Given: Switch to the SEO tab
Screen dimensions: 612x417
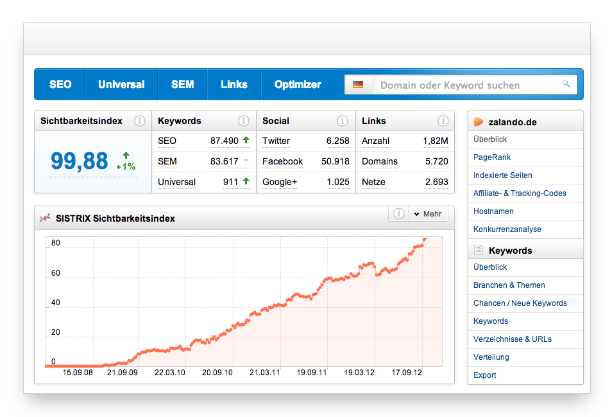Looking at the screenshot, I should click(60, 85).
